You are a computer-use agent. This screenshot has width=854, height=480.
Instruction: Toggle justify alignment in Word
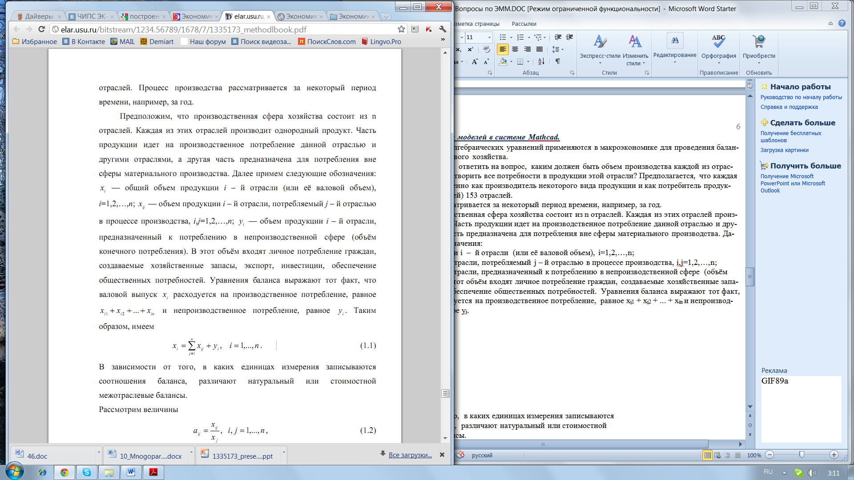coord(540,49)
